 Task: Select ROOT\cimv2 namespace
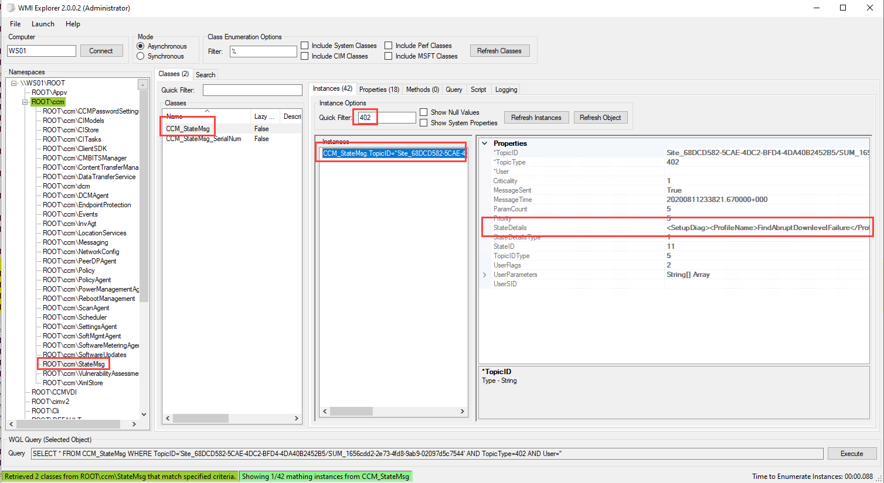pos(50,402)
